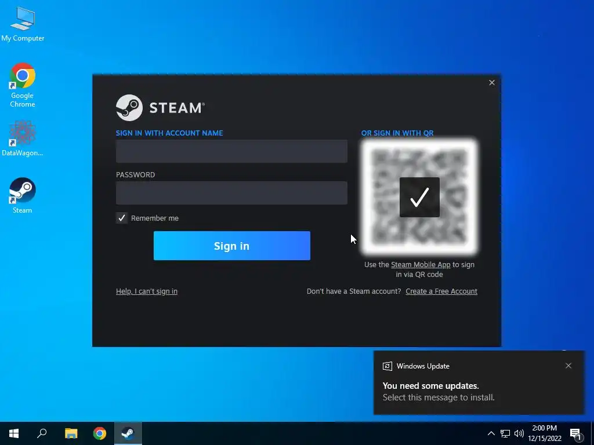Open taskbar search magnifier
594x445 pixels.
point(42,433)
